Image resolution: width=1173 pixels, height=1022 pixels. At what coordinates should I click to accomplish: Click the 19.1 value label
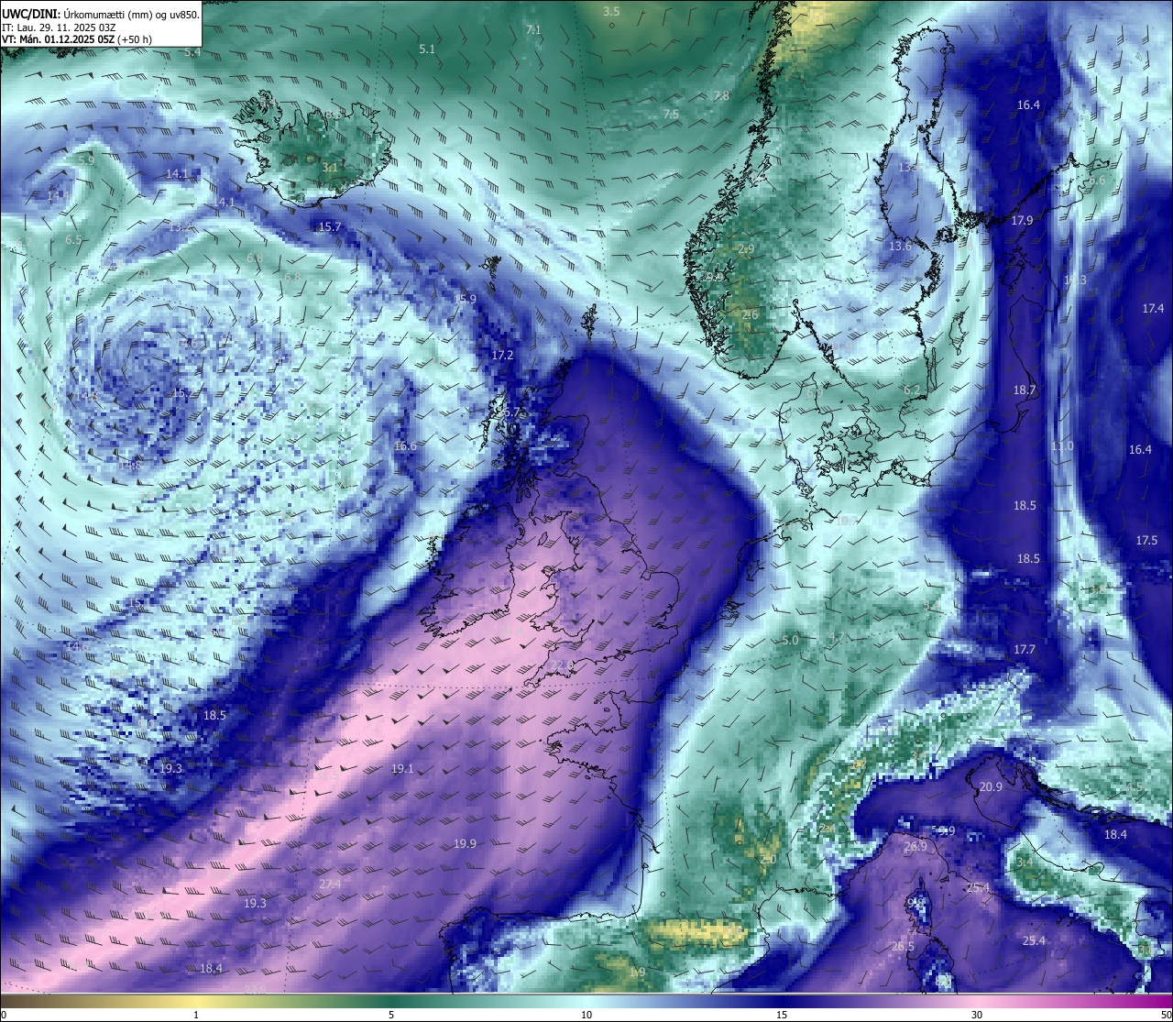[x=402, y=768]
